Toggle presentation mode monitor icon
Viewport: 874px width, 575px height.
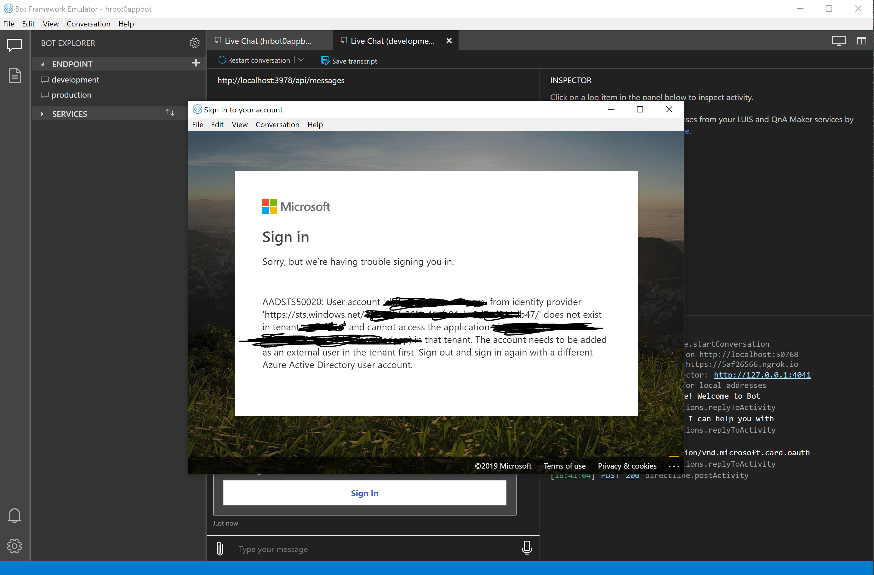coord(839,41)
